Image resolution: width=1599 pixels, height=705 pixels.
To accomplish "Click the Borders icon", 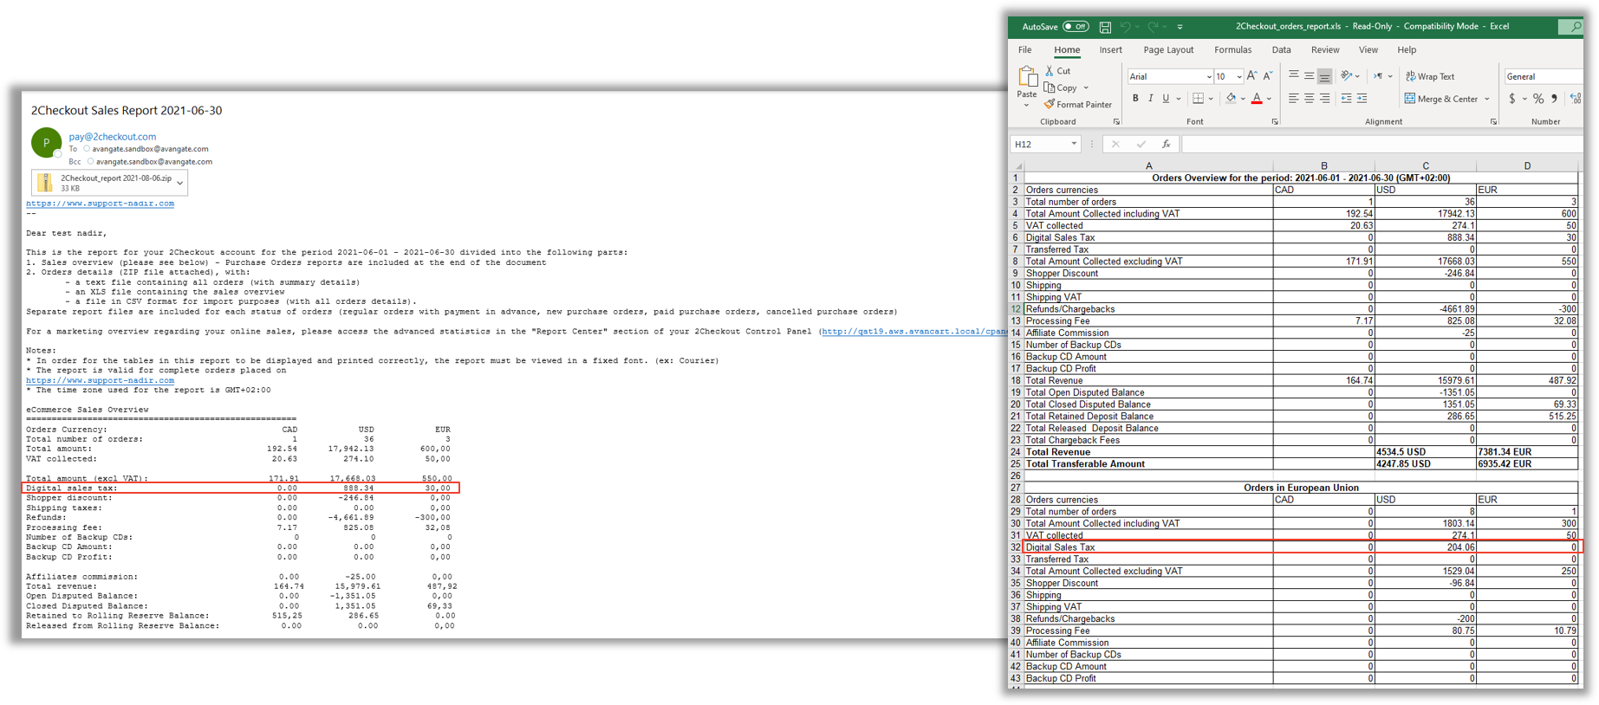I will pos(1198,99).
